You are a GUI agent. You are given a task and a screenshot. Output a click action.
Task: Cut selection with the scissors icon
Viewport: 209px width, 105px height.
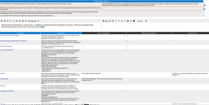coord(17,21)
